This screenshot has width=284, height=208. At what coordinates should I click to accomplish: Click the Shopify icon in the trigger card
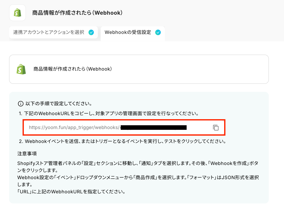21,69
